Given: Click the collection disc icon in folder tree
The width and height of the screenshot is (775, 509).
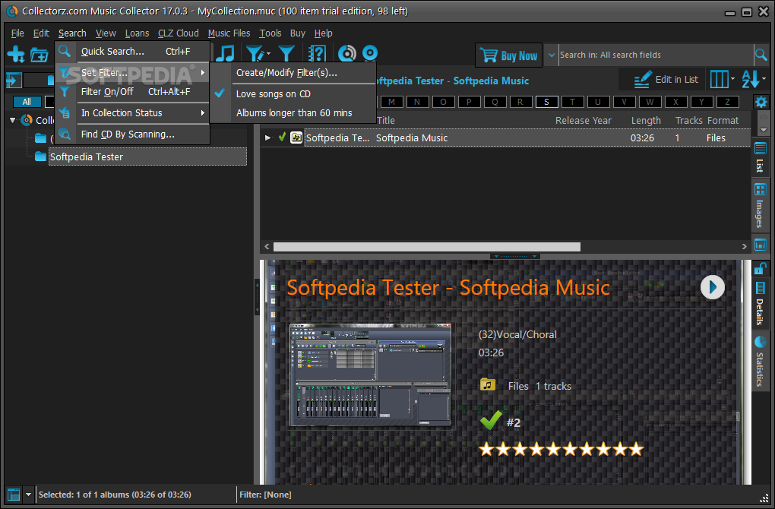Looking at the screenshot, I should click(27, 119).
